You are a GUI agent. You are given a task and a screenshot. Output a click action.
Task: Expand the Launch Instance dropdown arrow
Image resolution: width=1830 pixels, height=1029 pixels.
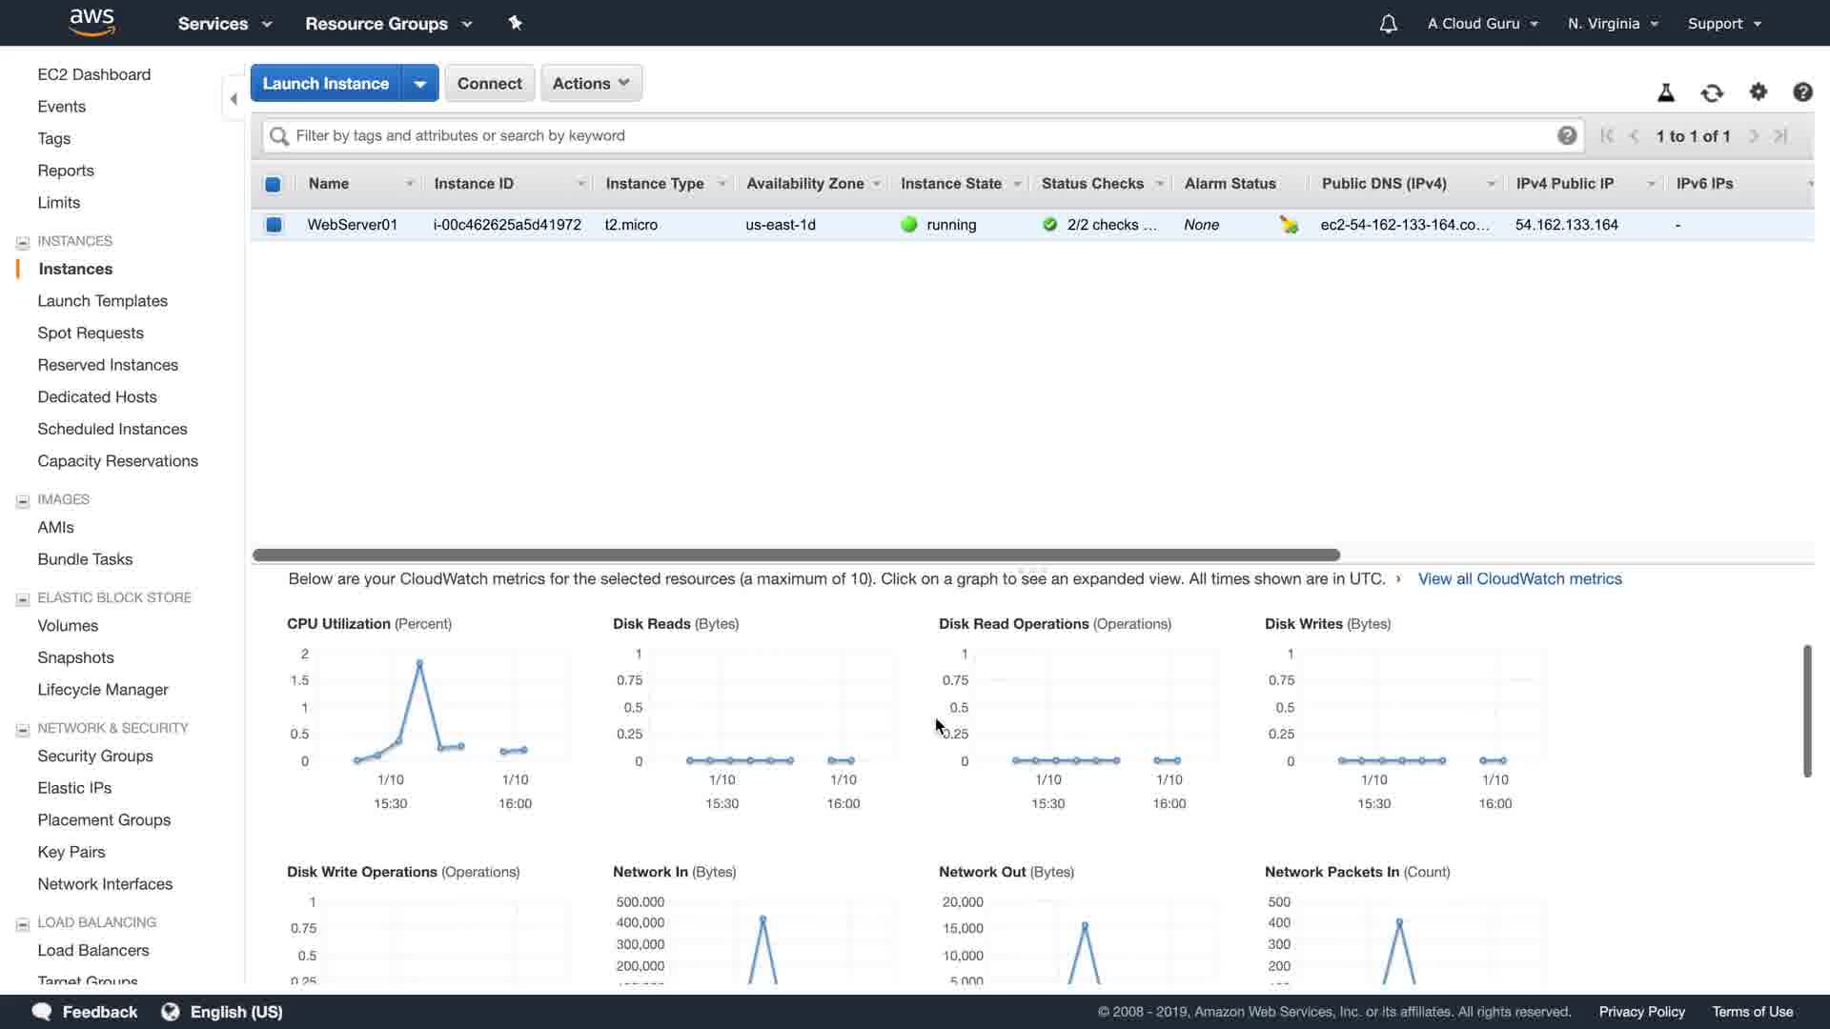point(419,84)
